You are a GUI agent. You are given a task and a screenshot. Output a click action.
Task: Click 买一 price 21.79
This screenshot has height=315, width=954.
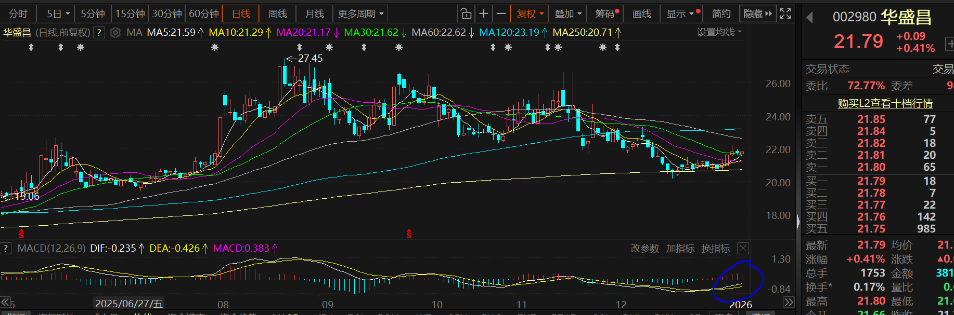(x=871, y=181)
